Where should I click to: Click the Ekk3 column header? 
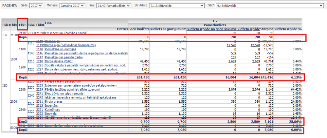pyautogui.click(x=6, y=25)
